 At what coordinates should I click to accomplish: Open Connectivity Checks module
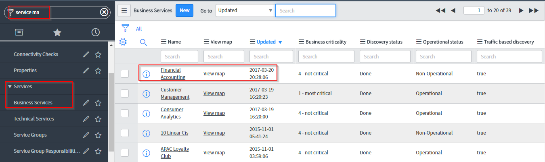(36, 54)
